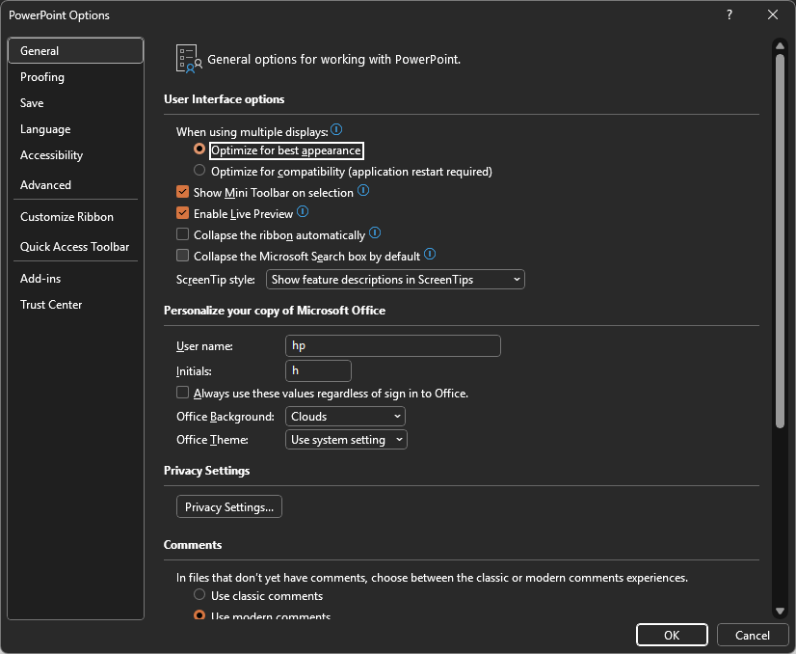The image size is (796, 654).
Task: Open the Office Background dropdown
Action: [x=345, y=417]
